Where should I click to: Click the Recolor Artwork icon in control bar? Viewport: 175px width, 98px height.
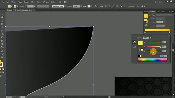click(95, 7)
